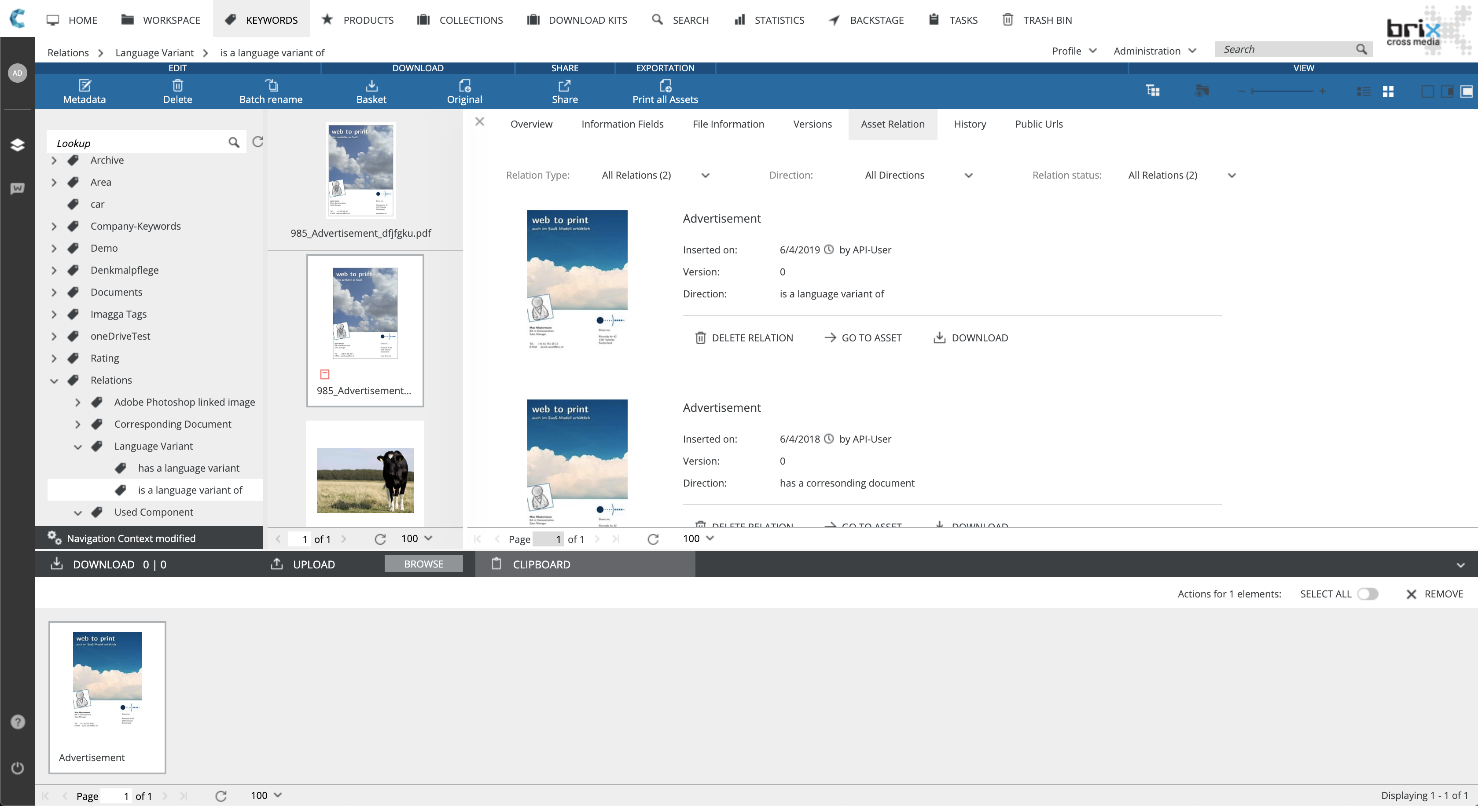Open the Relation Type dropdown

[654, 176]
